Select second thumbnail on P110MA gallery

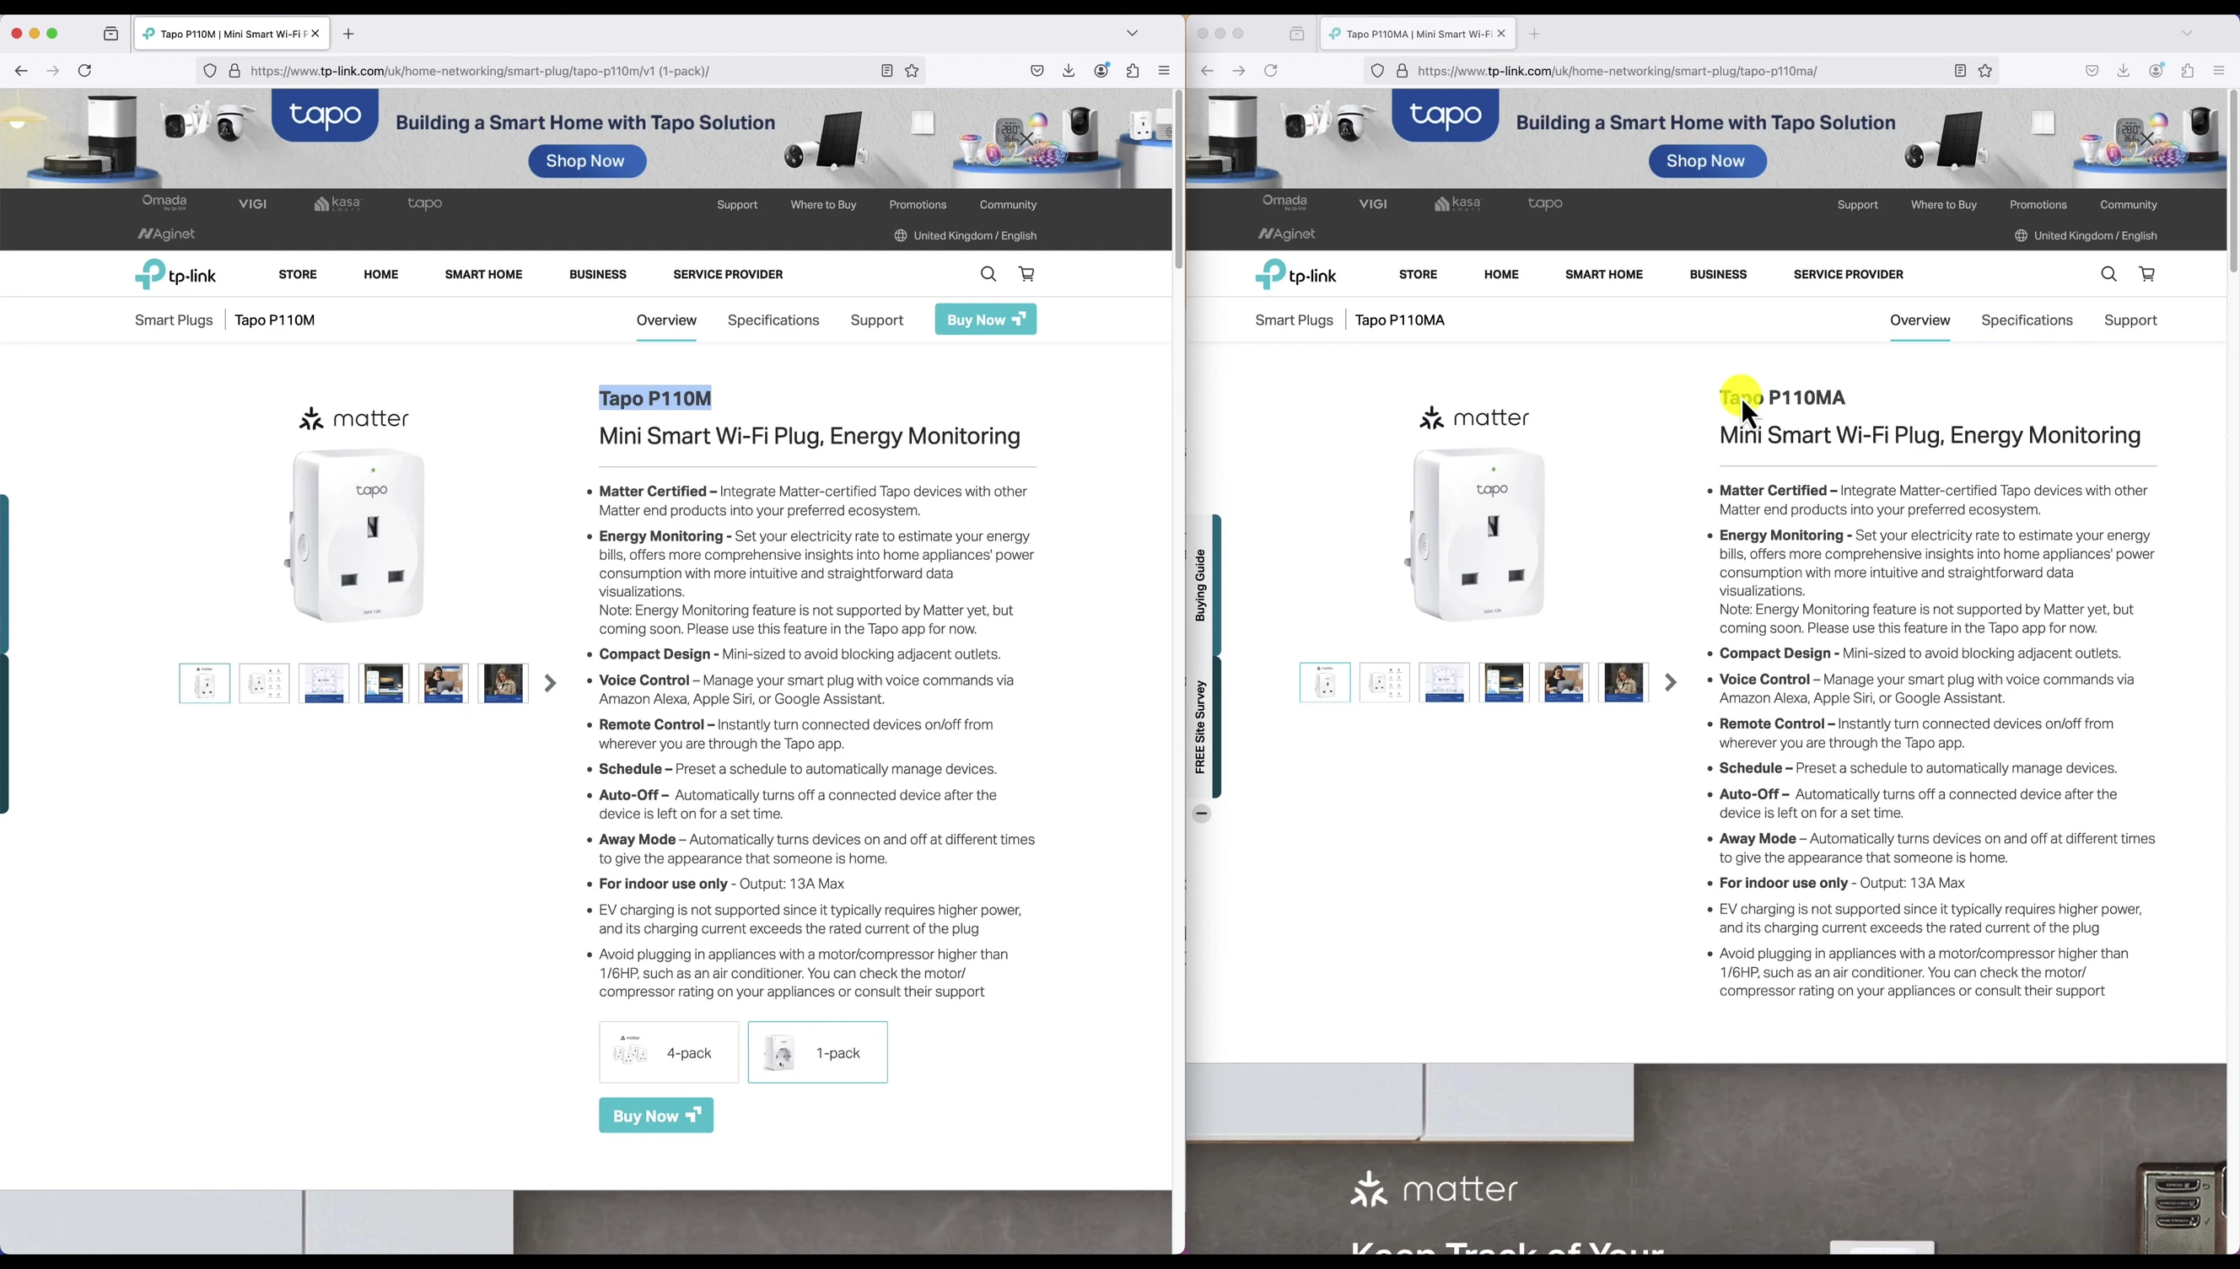click(x=1384, y=682)
